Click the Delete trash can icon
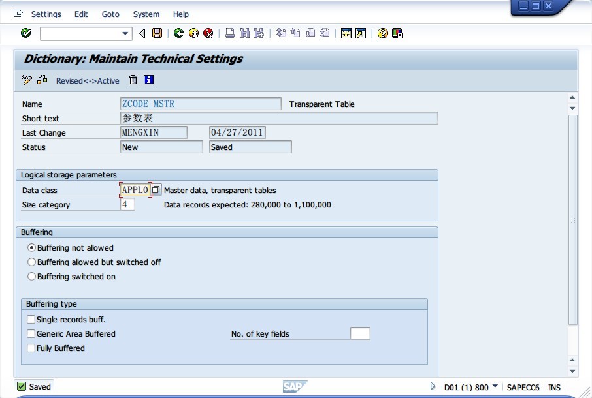Viewport: 592px width, 398px height. pos(133,80)
